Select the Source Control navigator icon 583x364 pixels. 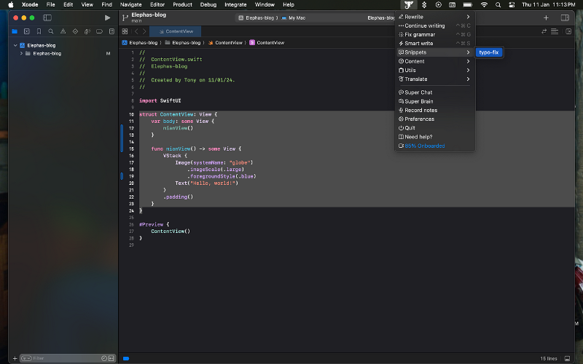pos(26,31)
